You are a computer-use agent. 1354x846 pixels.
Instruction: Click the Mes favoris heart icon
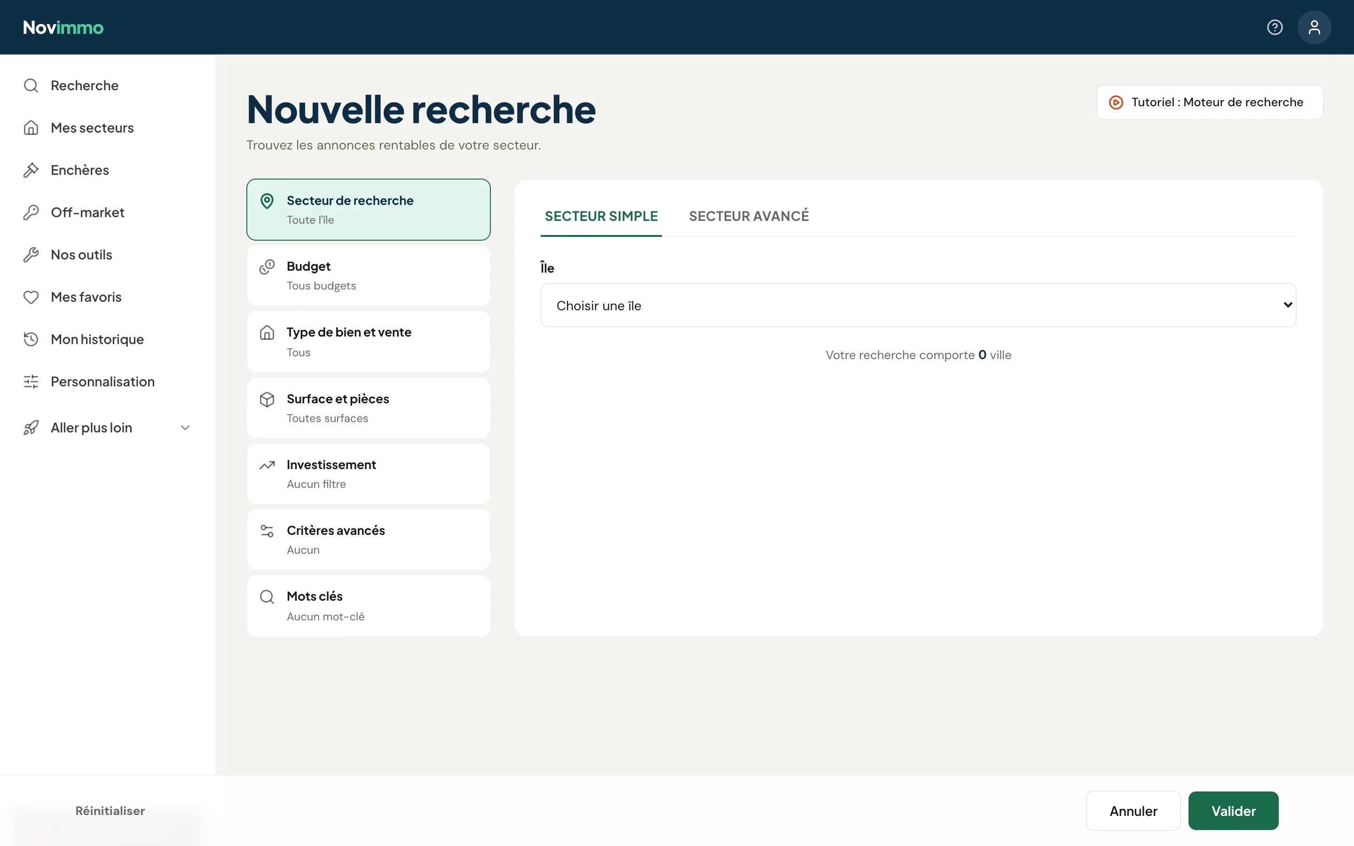31,297
